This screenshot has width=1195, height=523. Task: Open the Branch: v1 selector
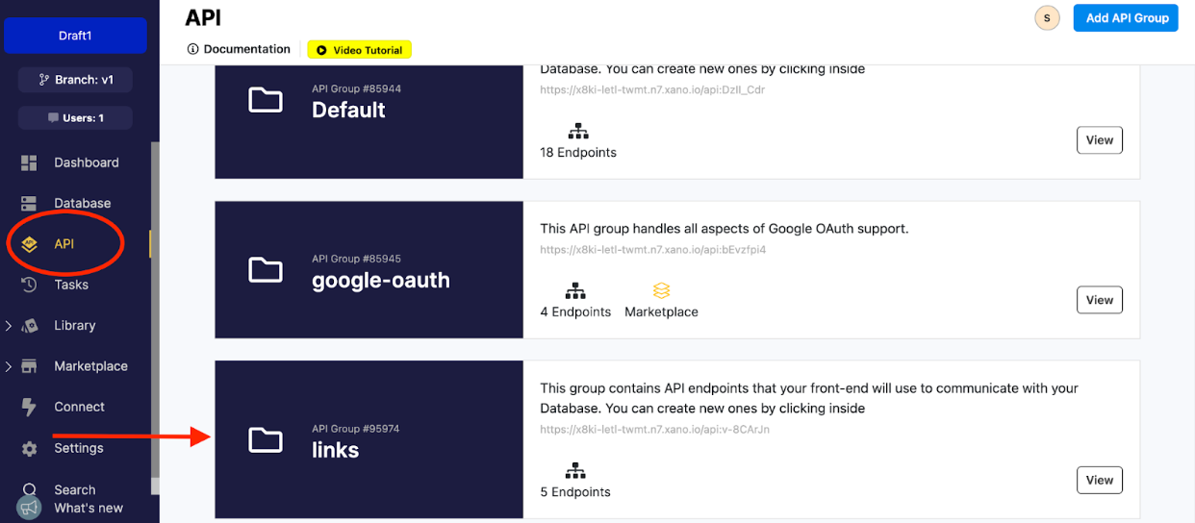pyautogui.click(x=75, y=80)
